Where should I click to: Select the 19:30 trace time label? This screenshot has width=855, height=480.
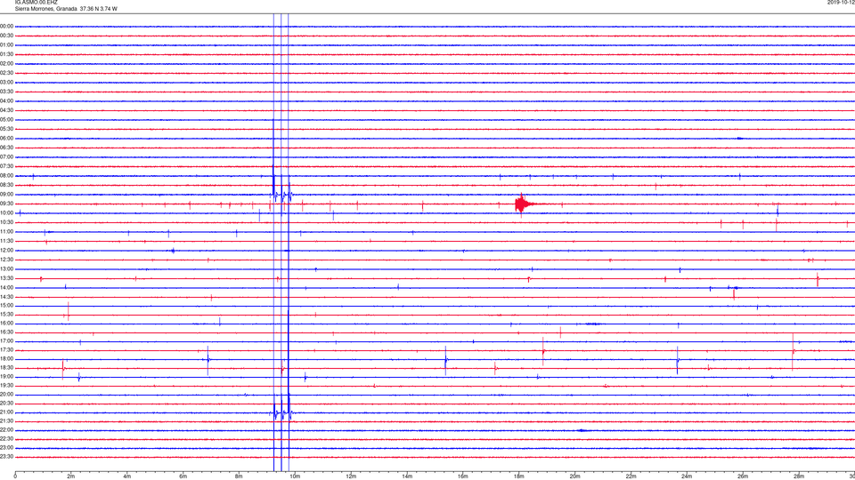tap(6, 385)
